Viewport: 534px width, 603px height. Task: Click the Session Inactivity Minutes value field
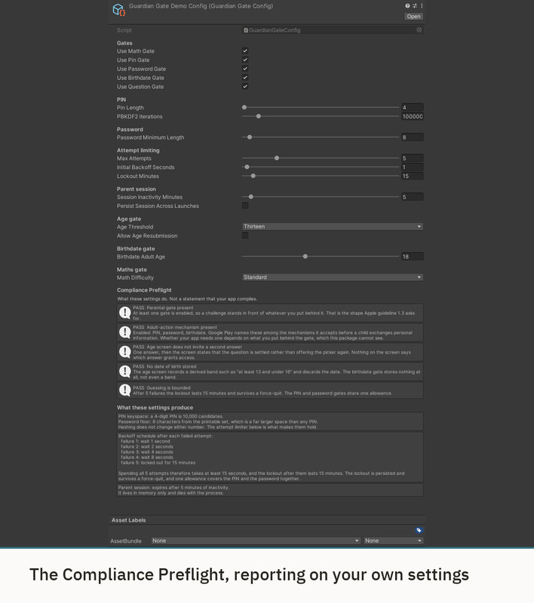(x=413, y=197)
